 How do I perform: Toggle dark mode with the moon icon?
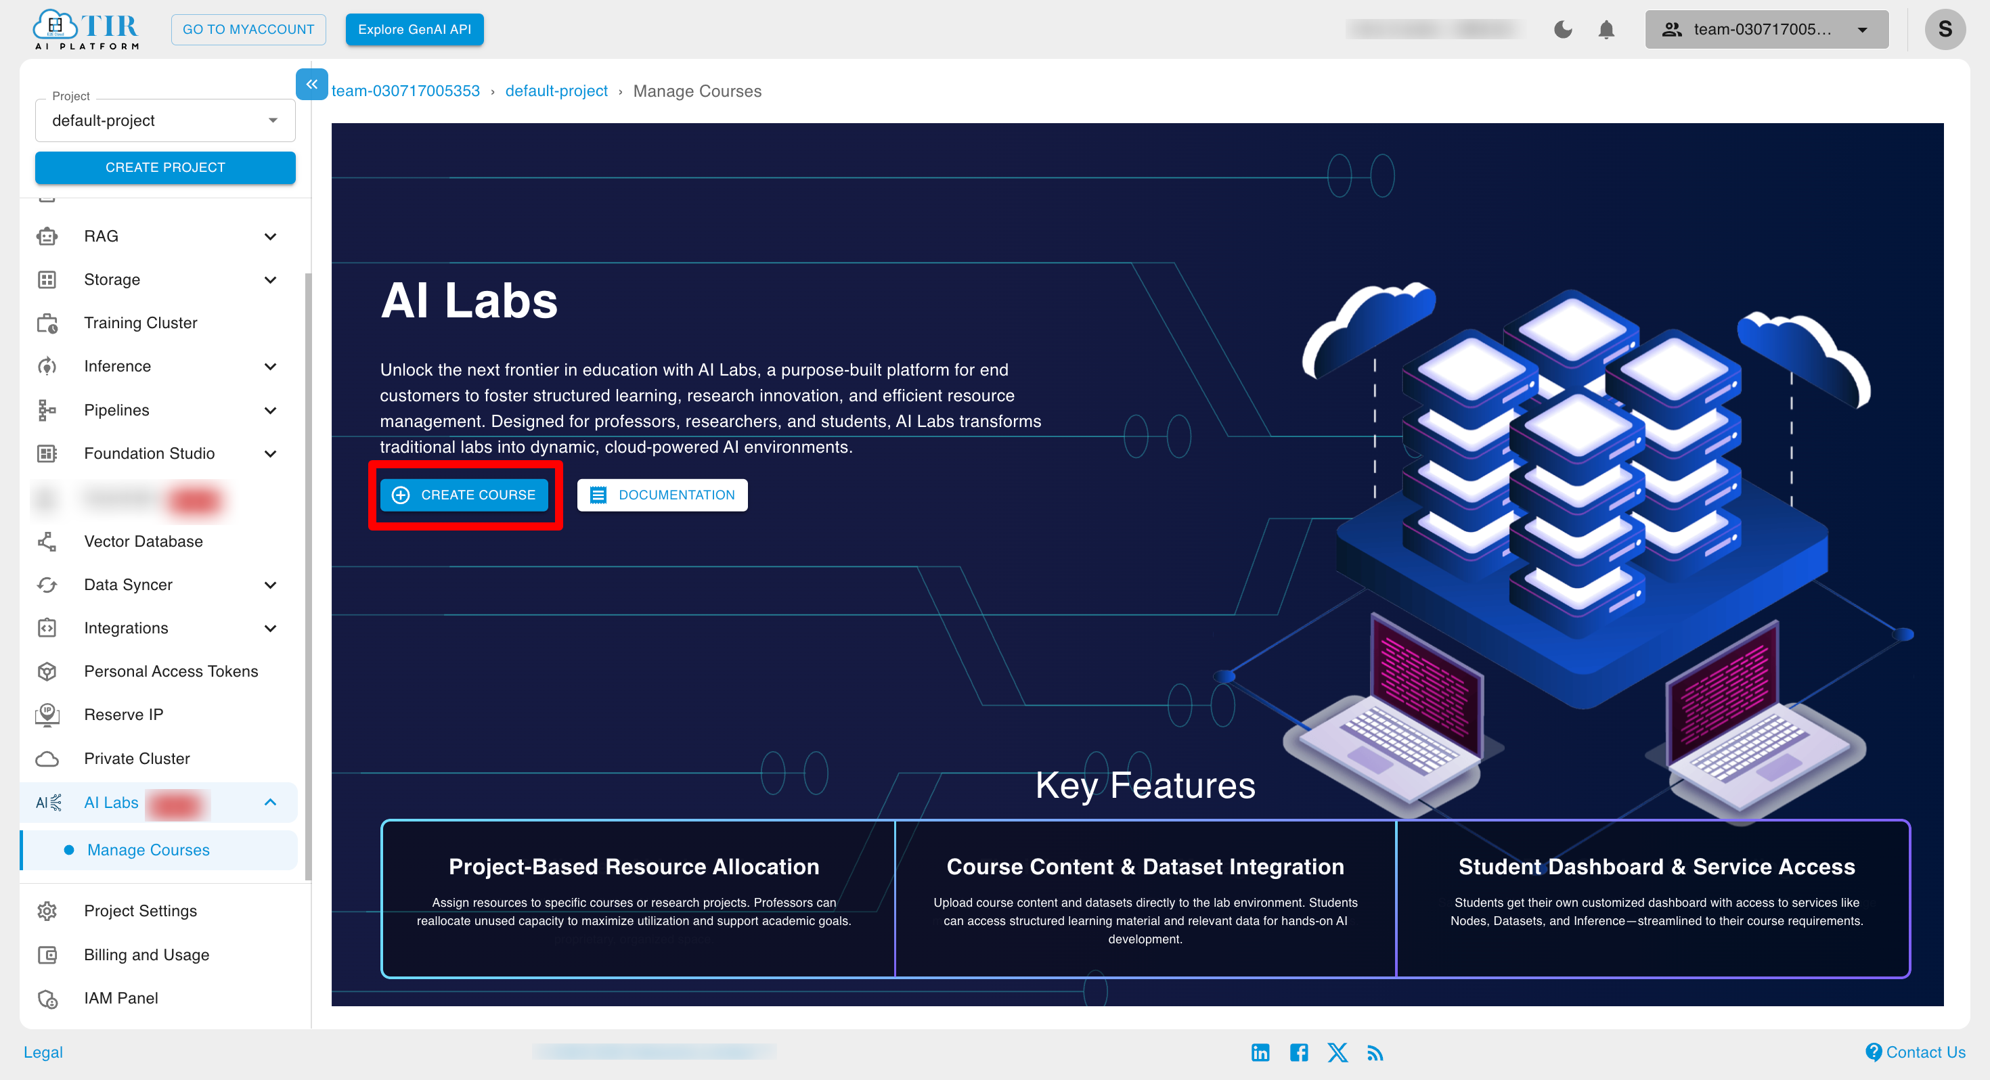tap(1563, 29)
